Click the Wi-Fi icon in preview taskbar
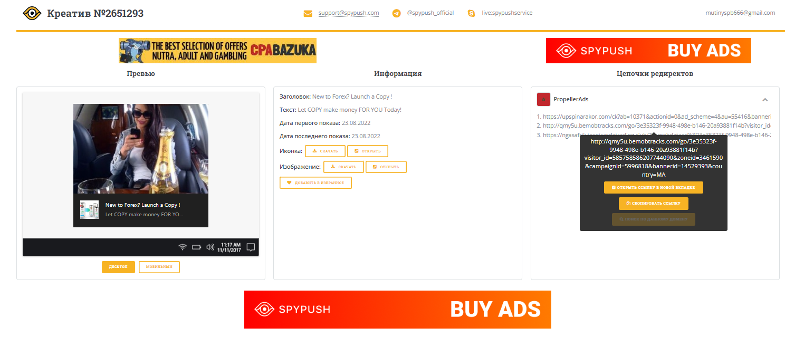Image resolution: width=785 pixels, height=337 pixels. coord(183,247)
